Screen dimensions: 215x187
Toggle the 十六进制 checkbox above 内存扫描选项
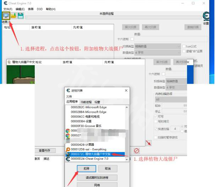click(163, 74)
